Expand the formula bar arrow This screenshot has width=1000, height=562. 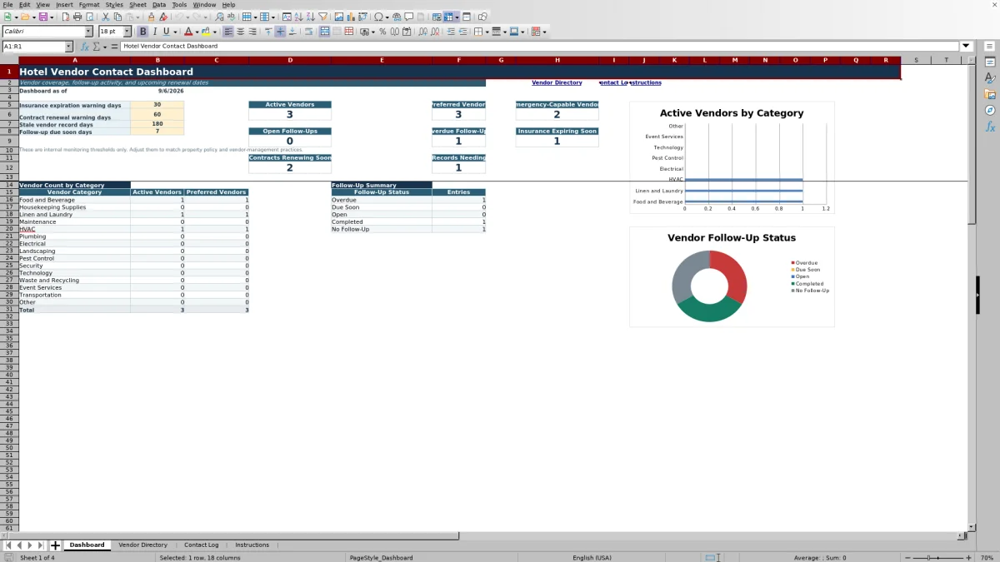coord(966,46)
